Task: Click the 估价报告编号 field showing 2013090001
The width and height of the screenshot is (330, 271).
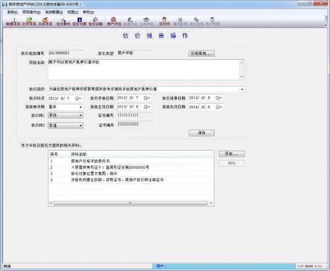Action: pos(65,53)
